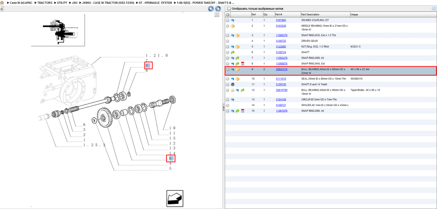Viewport: 437px width, 209px height.
Task: Select '50X80X10' usage cell
Action: tap(356, 79)
